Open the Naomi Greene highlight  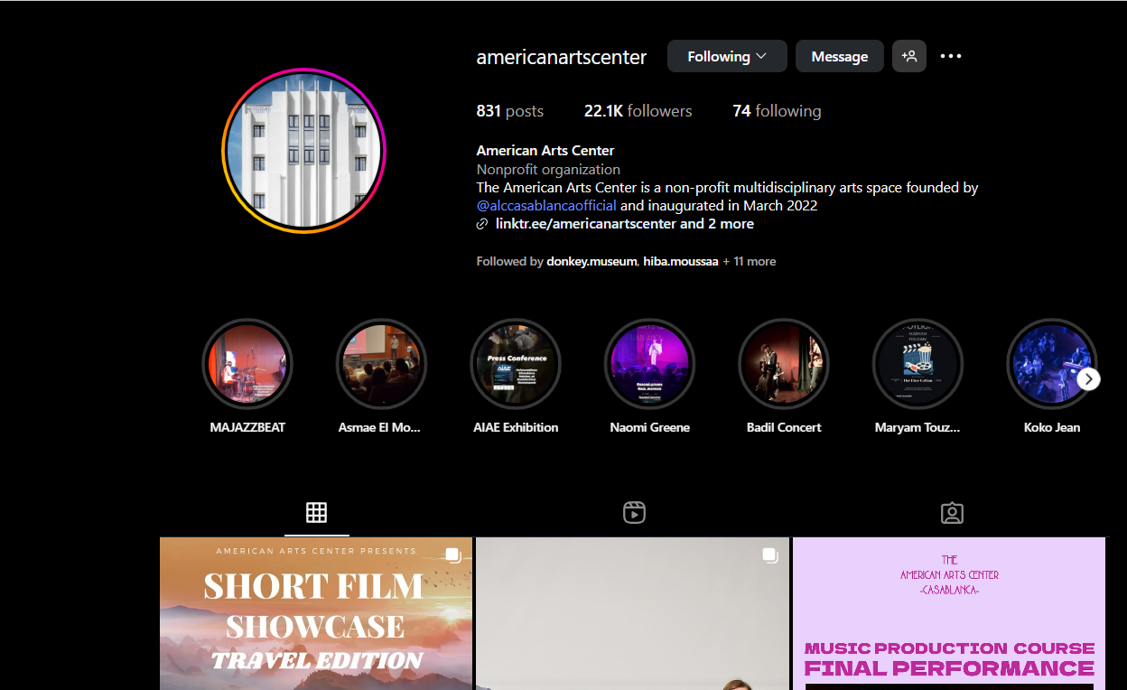click(649, 364)
